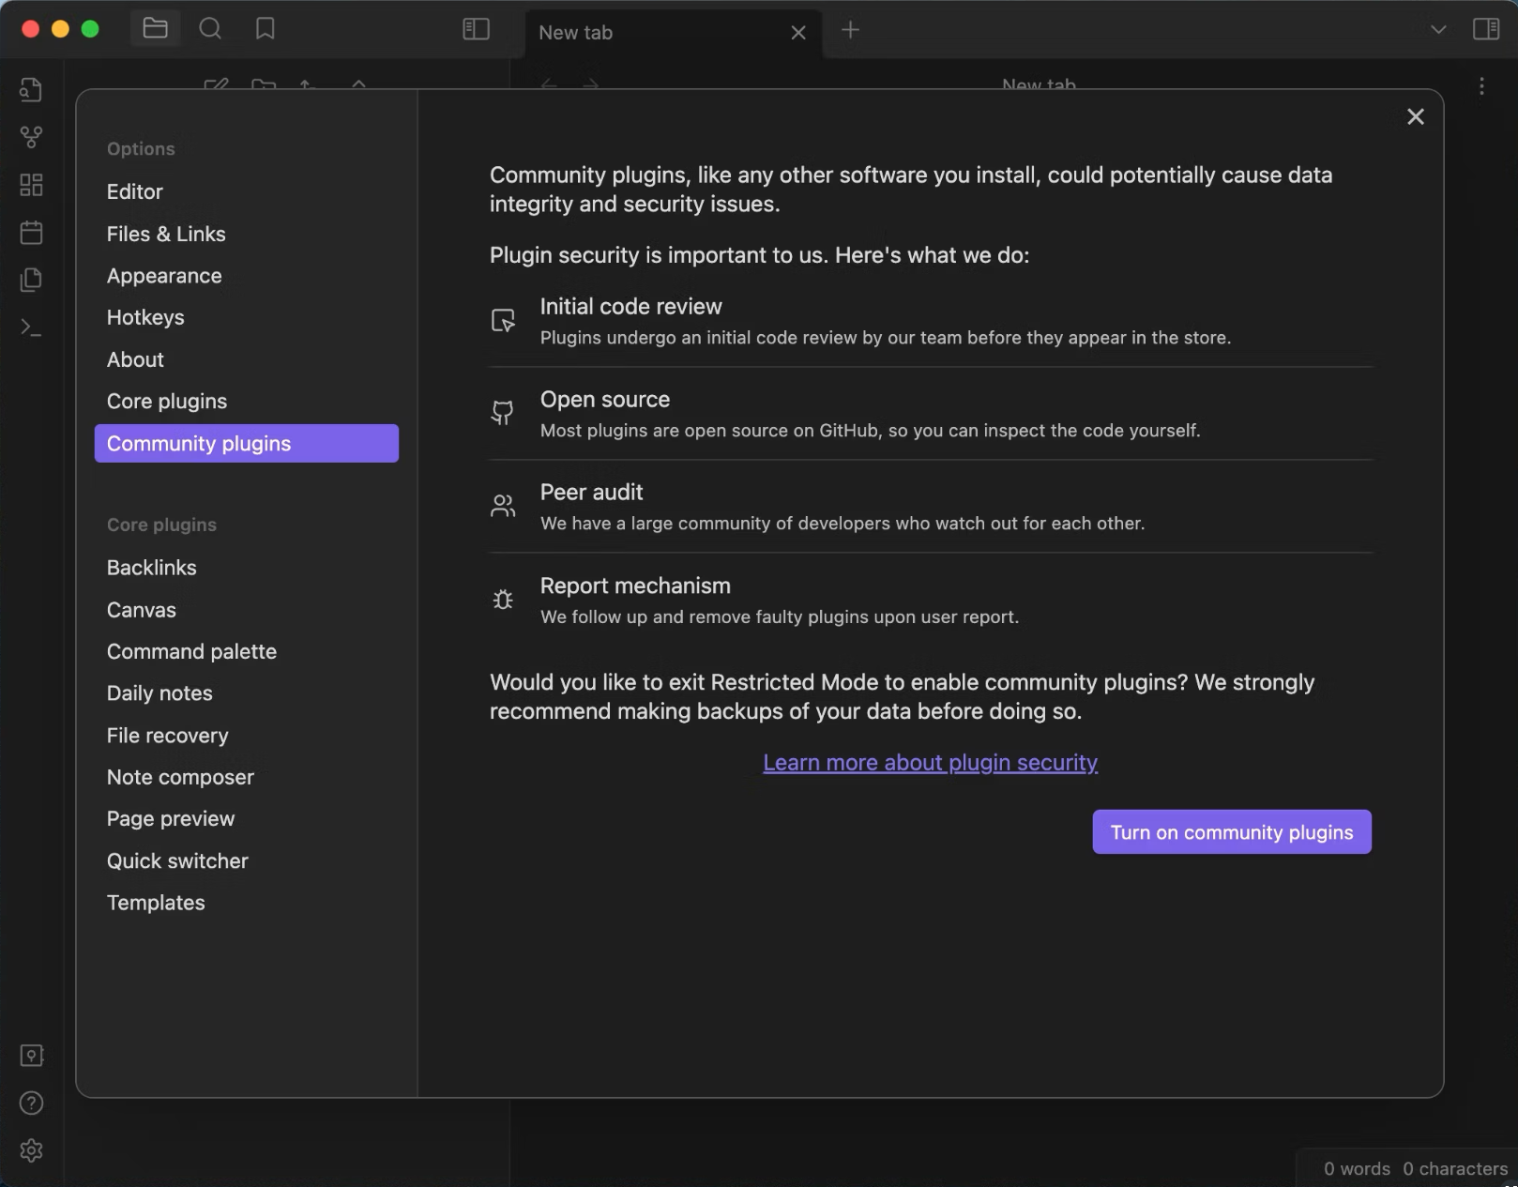Close the settings dialog
Image resolution: width=1518 pixels, height=1187 pixels.
tap(1415, 116)
